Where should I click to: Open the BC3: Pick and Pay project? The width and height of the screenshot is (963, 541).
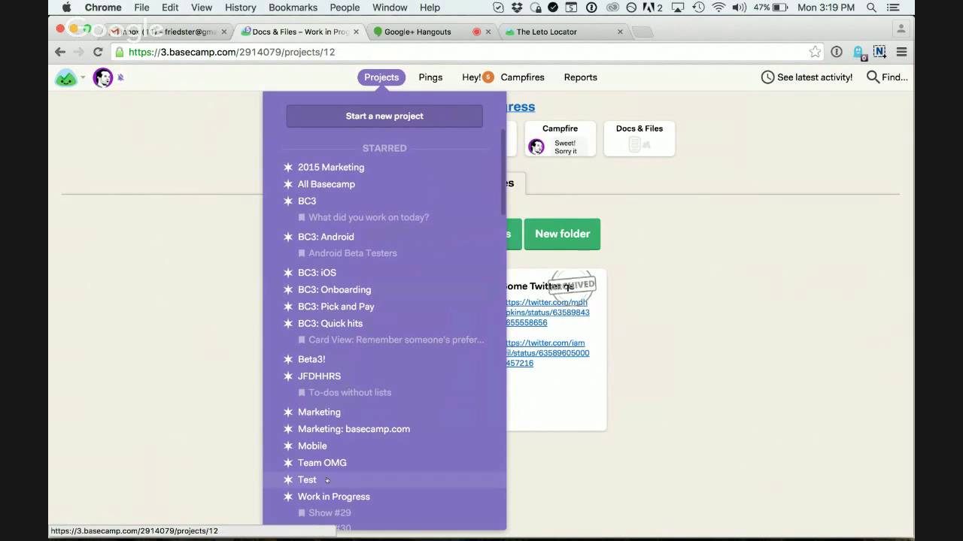(336, 307)
